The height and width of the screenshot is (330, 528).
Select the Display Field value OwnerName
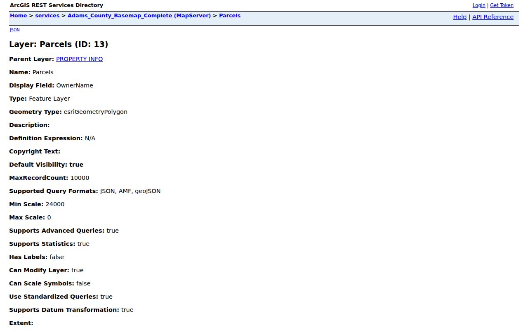(75, 85)
